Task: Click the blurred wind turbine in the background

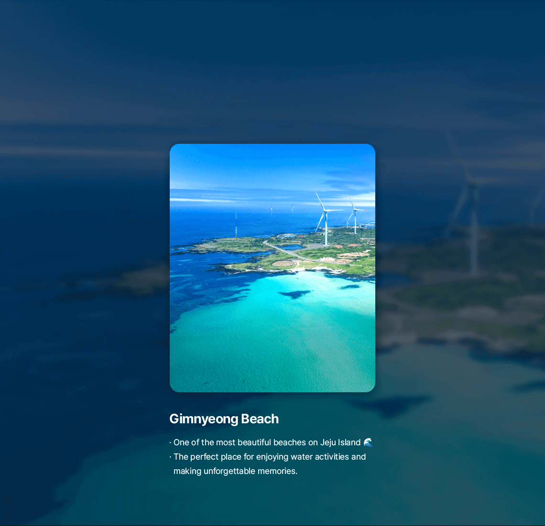Action: click(x=472, y=225)
